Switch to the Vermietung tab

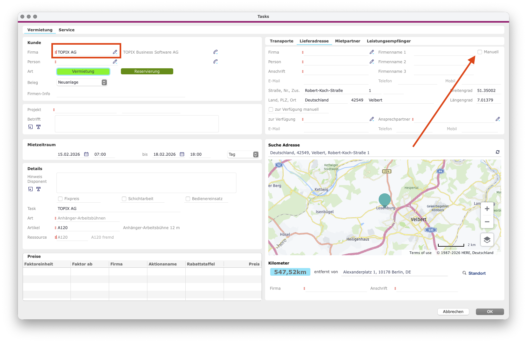pos(40,30)
